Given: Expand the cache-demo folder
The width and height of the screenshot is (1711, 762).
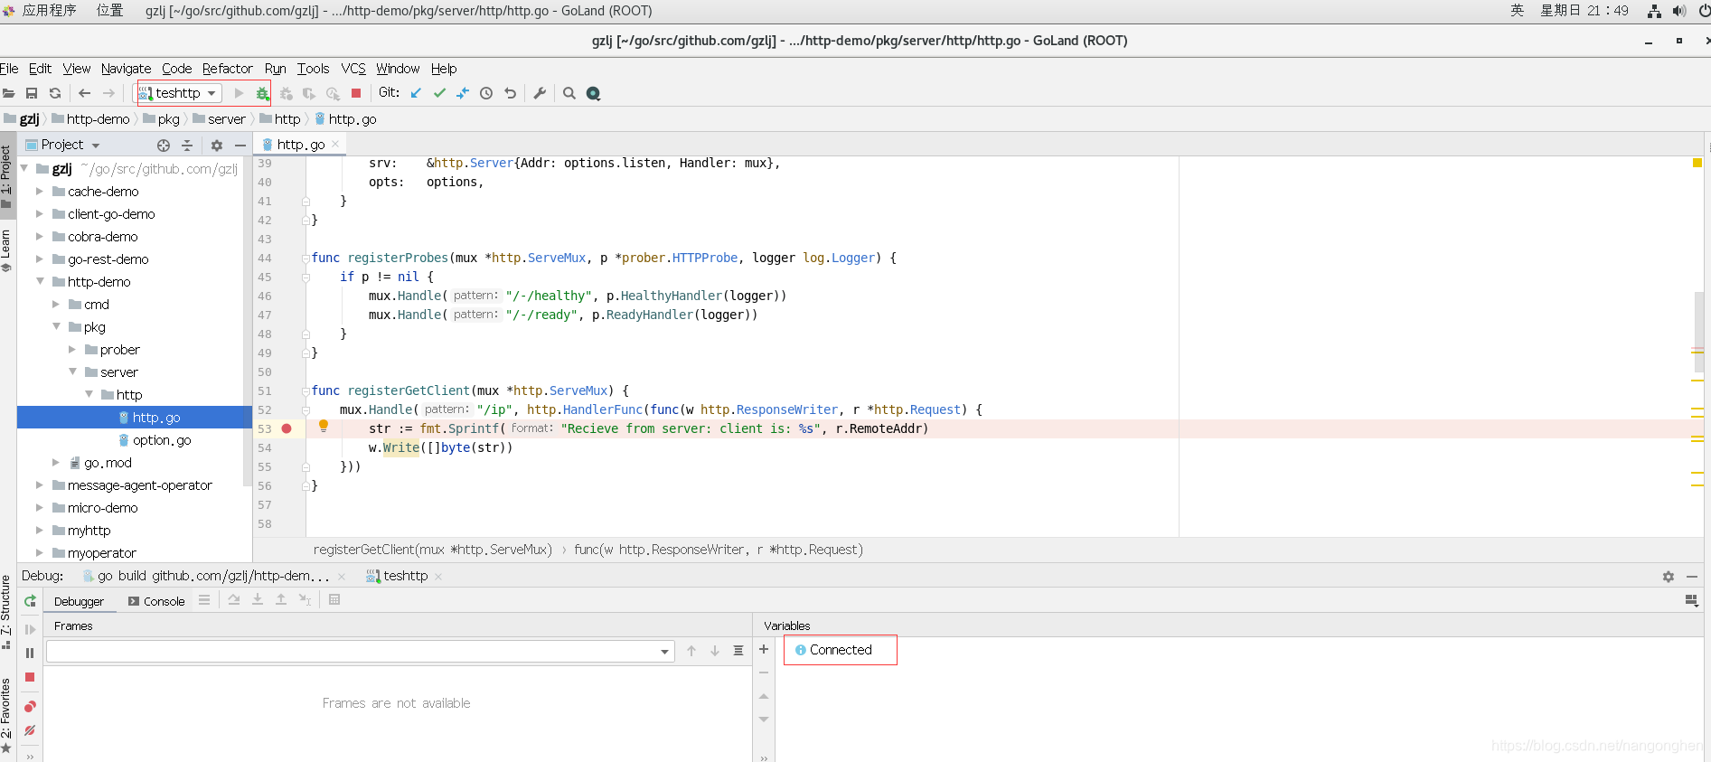Looking at the screenshot, I should [x=39, y=192].
